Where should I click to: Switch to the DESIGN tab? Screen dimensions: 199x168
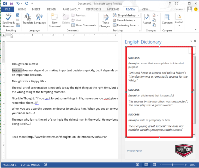(x=52, y=9)
